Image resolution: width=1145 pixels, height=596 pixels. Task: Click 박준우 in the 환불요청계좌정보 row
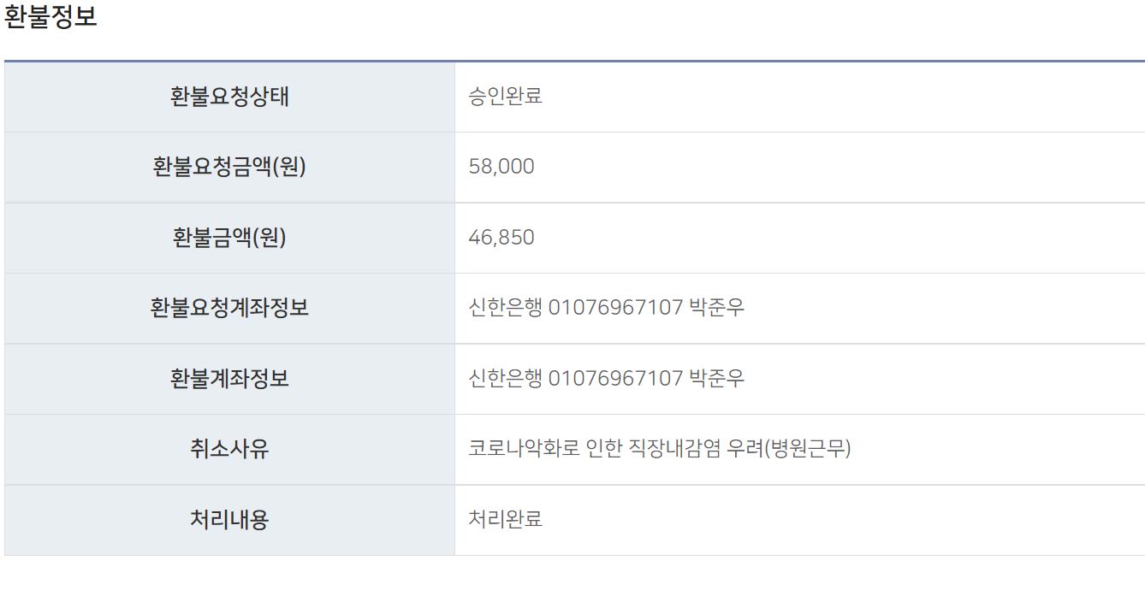point(716,308)
